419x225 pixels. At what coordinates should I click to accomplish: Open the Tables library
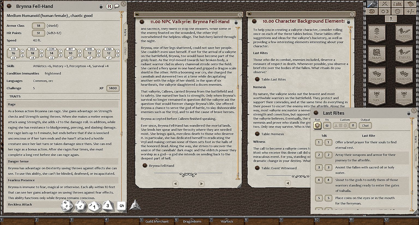pos(404,55)
